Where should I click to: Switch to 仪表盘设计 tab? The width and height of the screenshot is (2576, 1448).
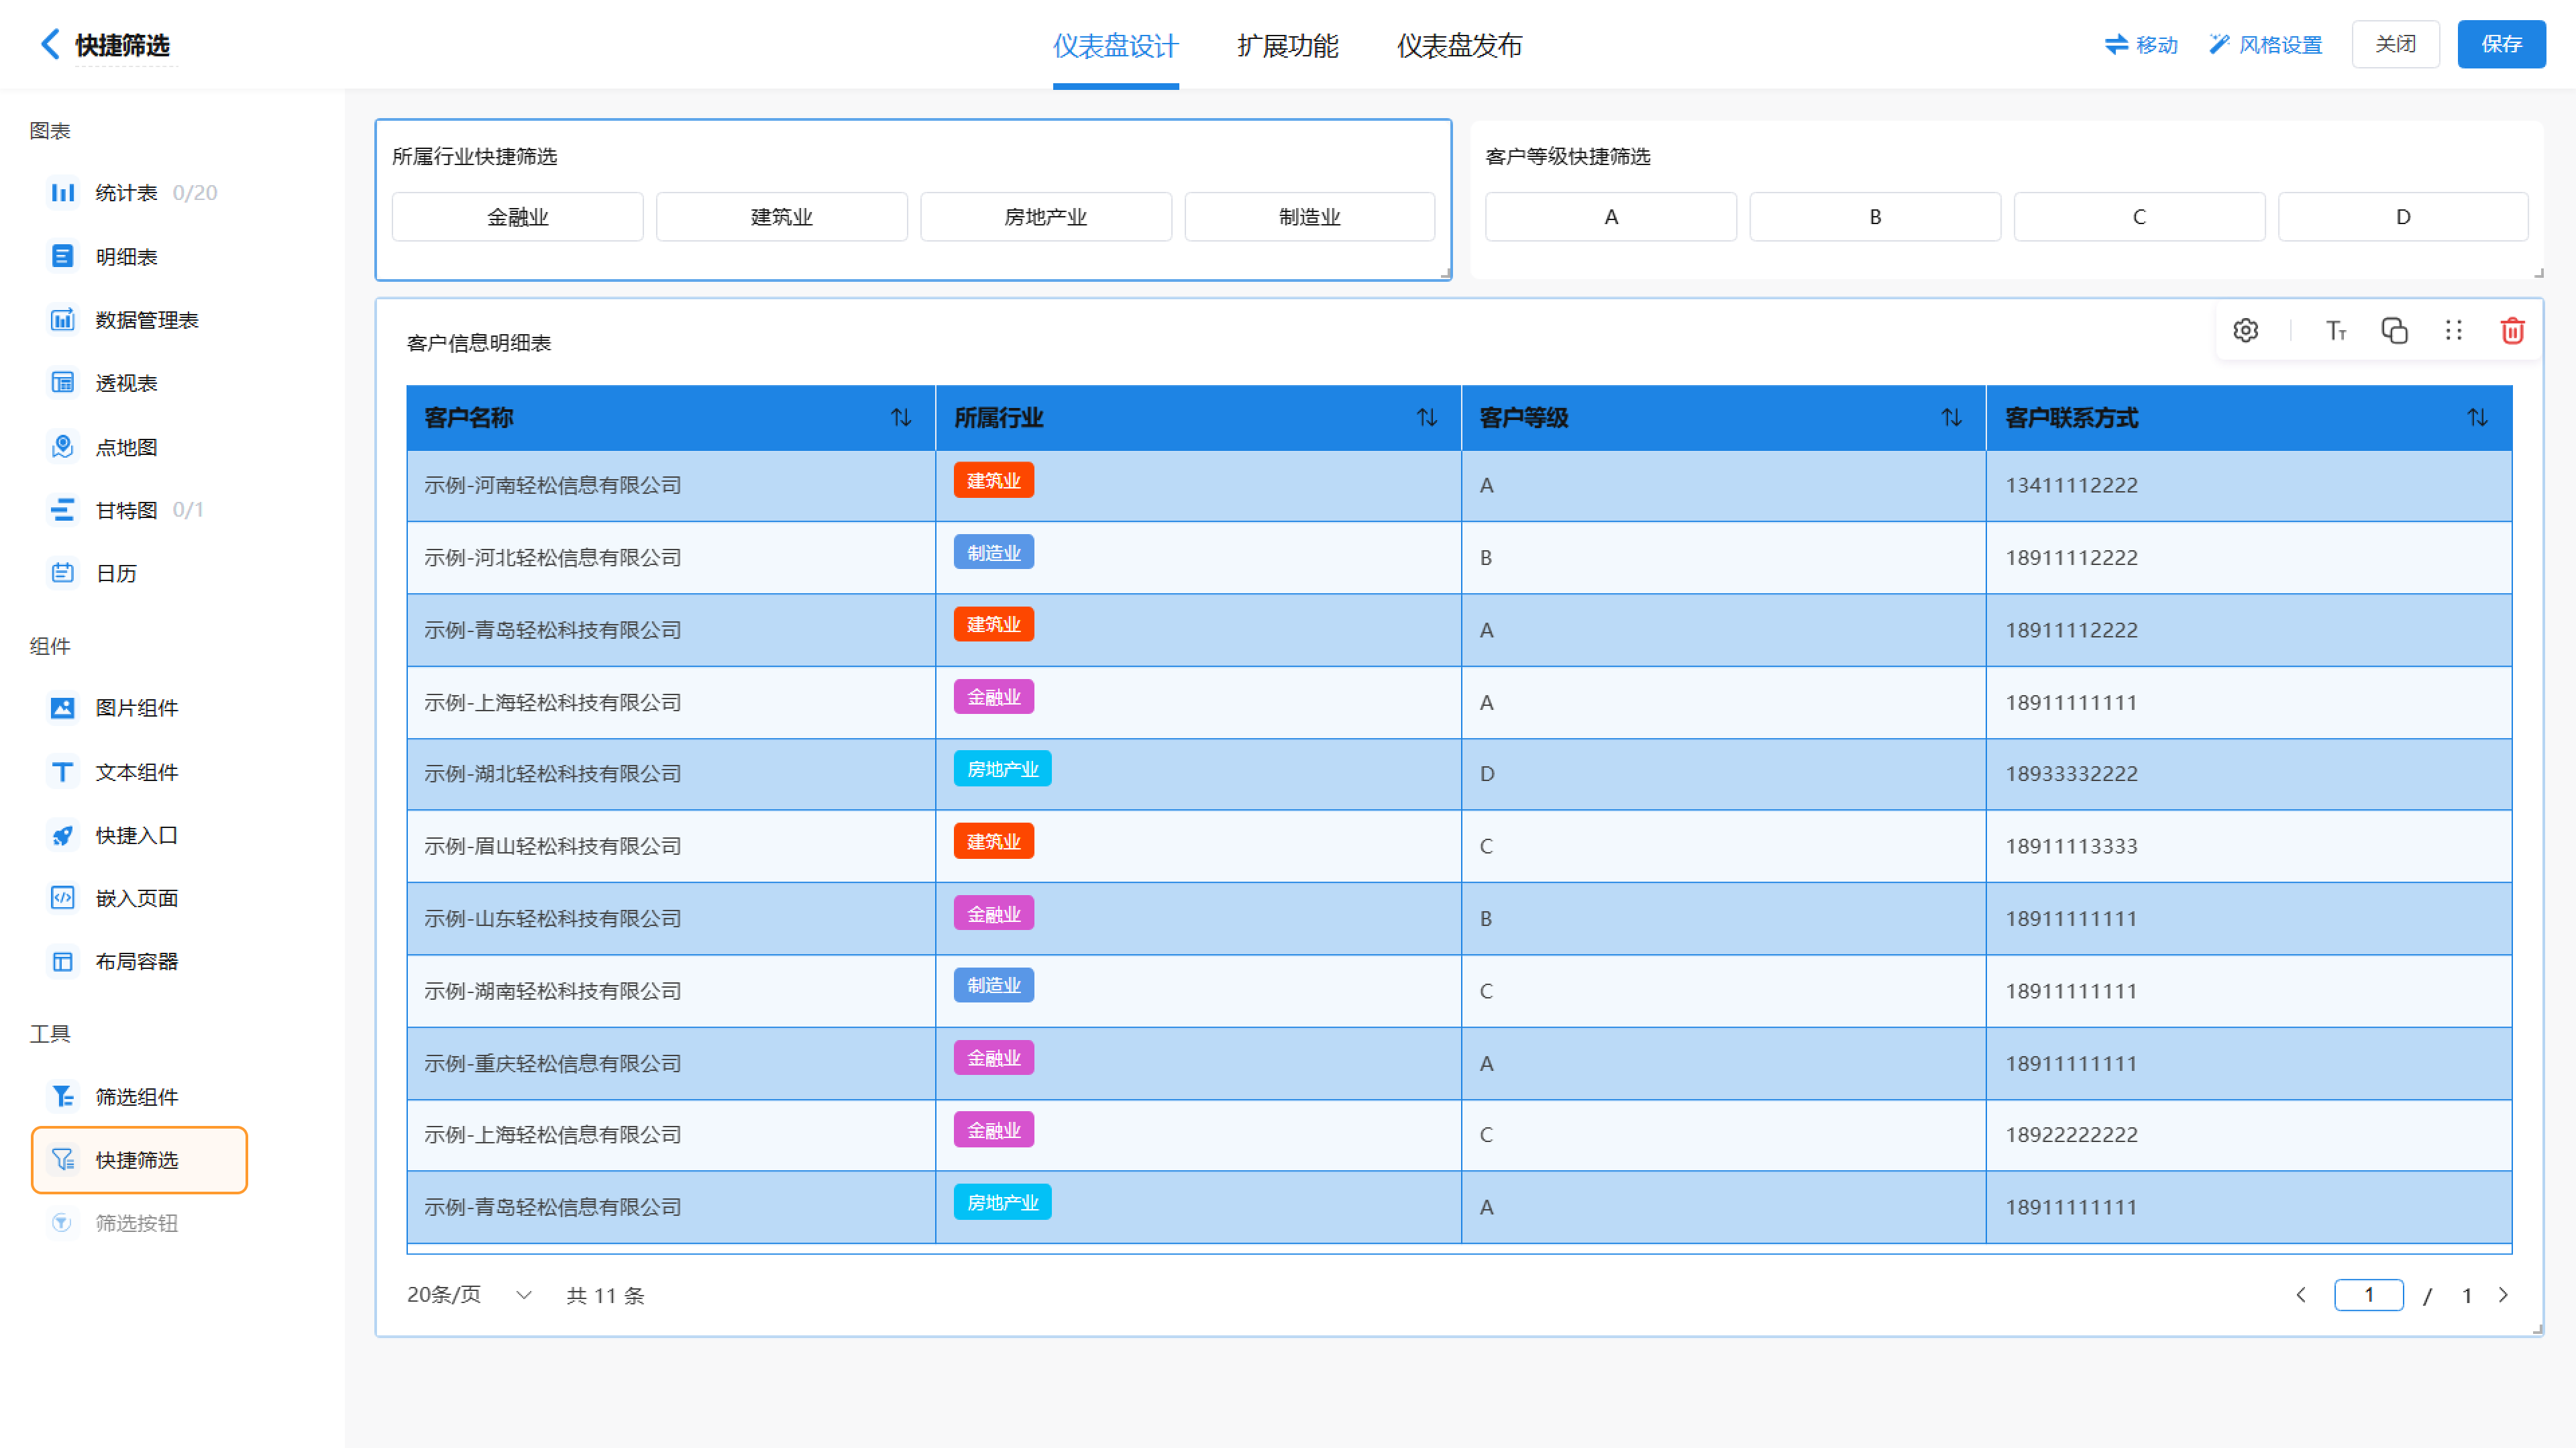point(1115,45)
